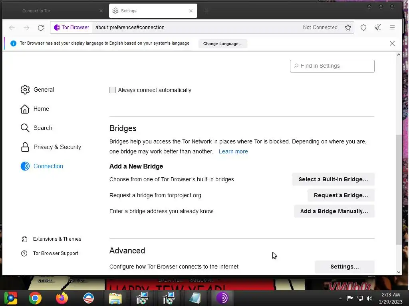
Task: Open a new tab with the plus button
Action: tap(206, 11)
